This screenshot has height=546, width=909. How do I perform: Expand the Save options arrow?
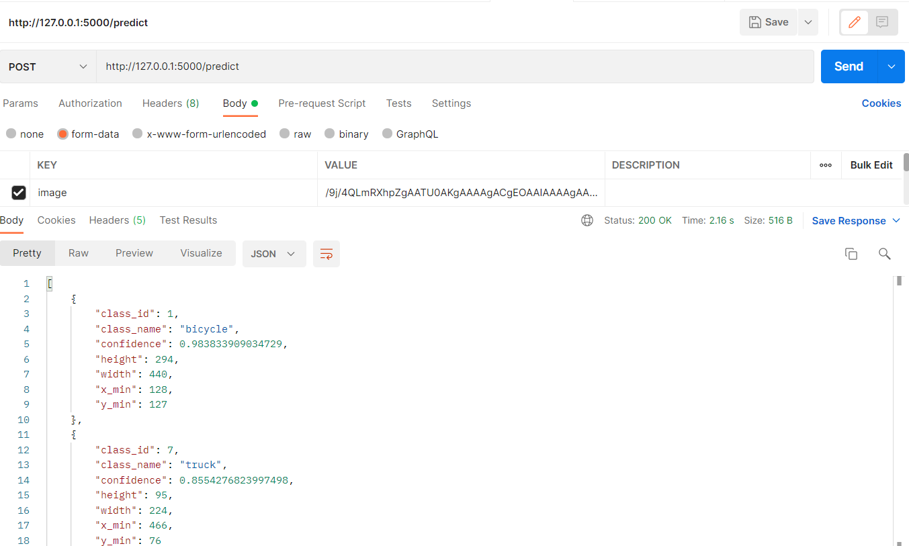tap(808, 22)
